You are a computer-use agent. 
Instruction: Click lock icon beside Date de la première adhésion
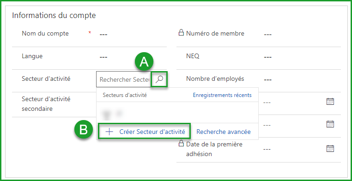pyautogui.click(x=181, y=143)
